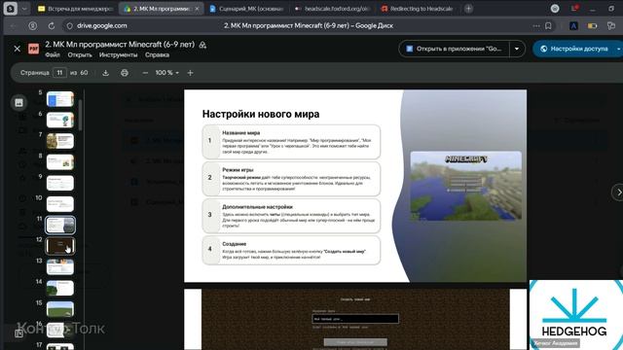Switch to Redirecting to Headscale tab
The width and height of the screenshot is (623, 350).
(418, 9)
